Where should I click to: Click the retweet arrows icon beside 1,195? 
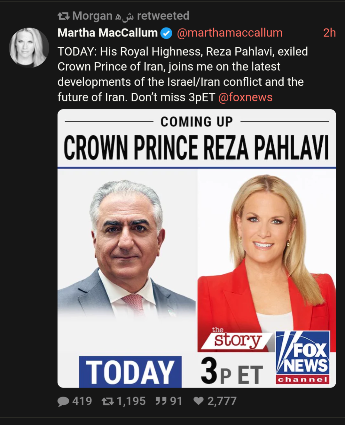pyautogui.click(x=108, y=401)
